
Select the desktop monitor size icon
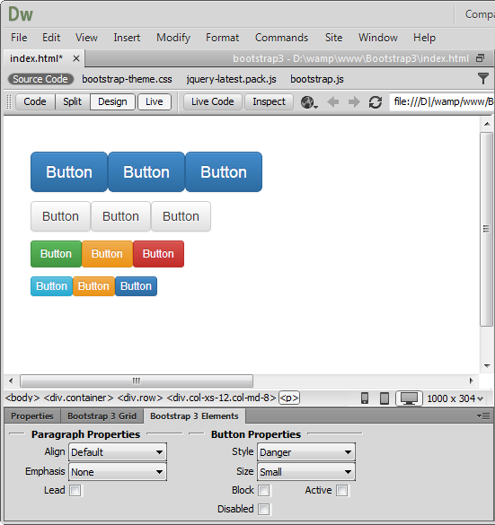click(x=409, y=398)
